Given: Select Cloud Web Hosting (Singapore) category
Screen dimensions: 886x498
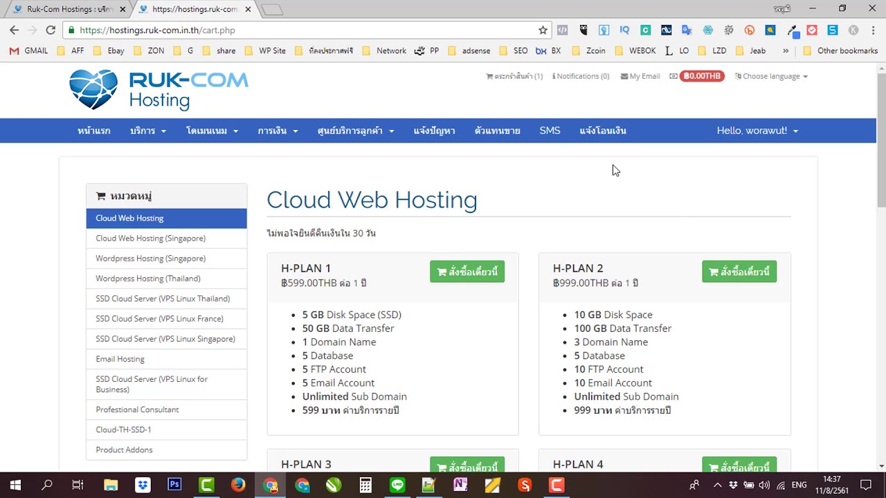Looking at the screenshot, I should click(166, 238).
